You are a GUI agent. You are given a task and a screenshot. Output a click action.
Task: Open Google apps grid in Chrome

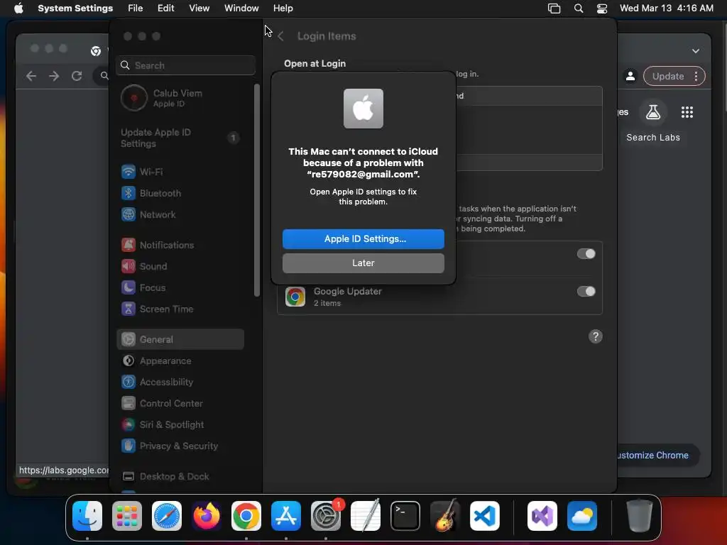click(x=687, y=112)
